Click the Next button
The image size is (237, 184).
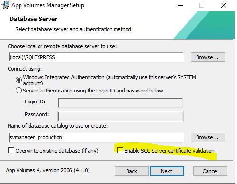[167, 171]
